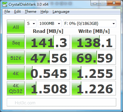The height and width of the screenshot is (112, 123).
Task: Close the CrystalDiskMark window
Action: click(x=114, y=3)
